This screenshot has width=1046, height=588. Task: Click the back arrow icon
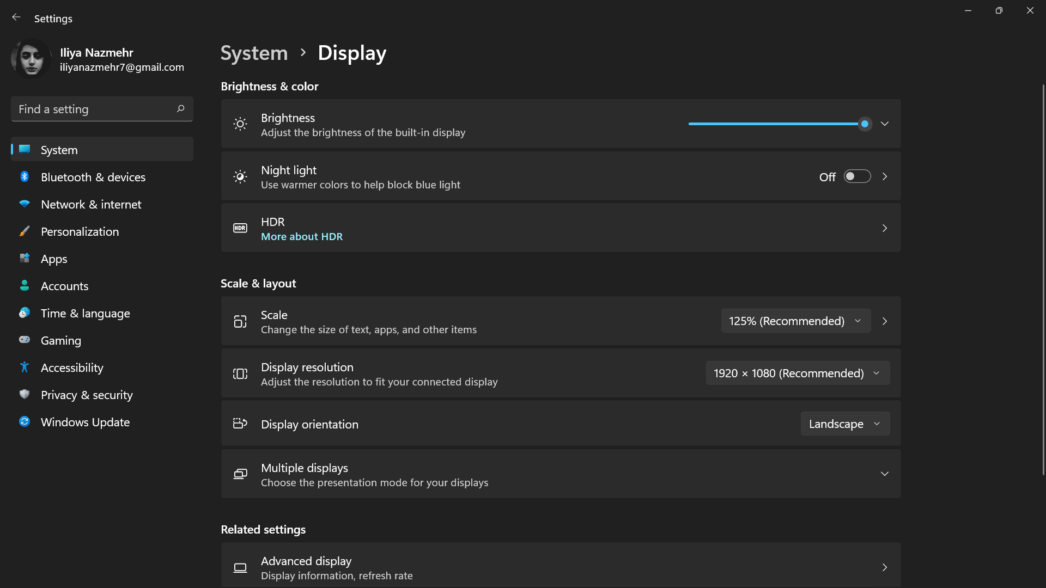pos(16,17)
